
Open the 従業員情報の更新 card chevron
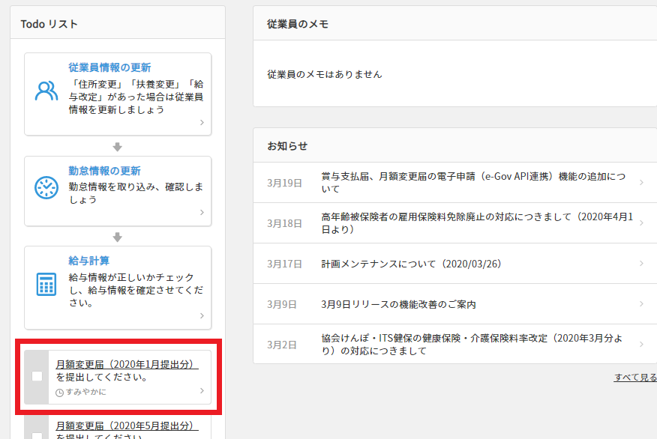(202, 123)
